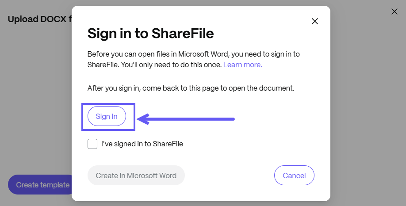Click the purple arrow pointing at Sign In

(186, 118)
